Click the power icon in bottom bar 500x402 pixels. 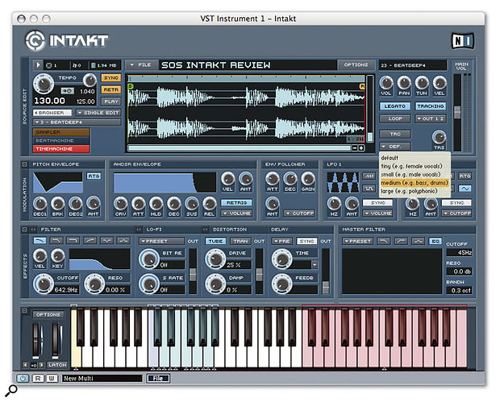(x=23, y=378)
